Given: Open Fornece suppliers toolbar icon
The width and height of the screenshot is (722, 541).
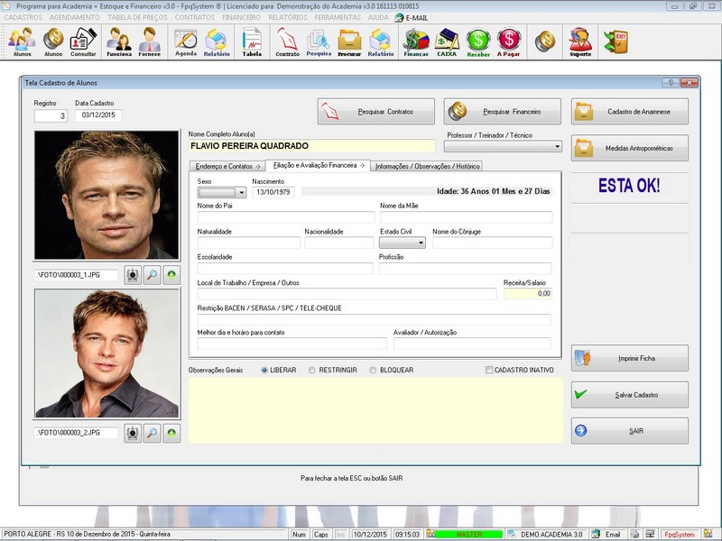Looking at the screenshot, I should coord(149,41).
